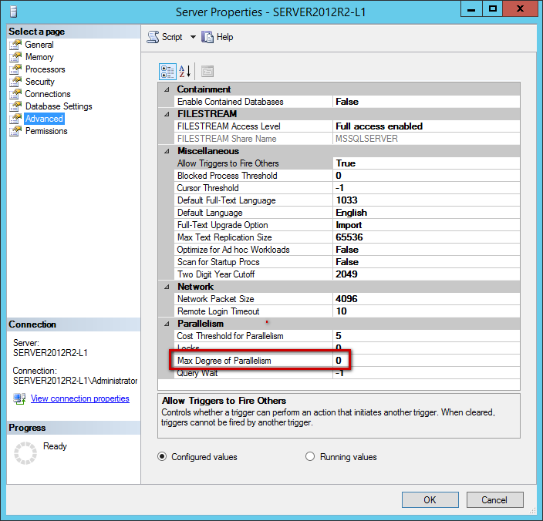
Task: Open the Security page
Action: (x=40, y=82)
